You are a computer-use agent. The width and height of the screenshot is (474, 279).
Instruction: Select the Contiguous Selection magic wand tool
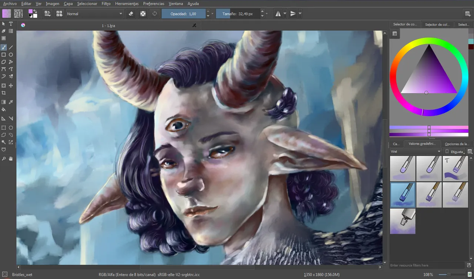click(4, 142)
